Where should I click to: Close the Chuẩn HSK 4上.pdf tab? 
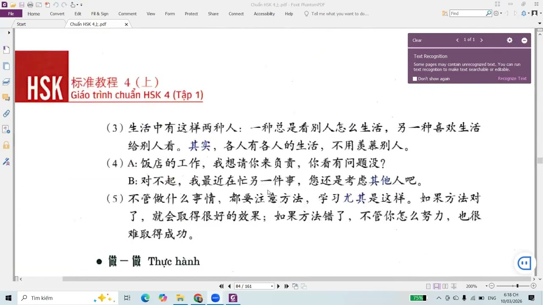[126, 24]
